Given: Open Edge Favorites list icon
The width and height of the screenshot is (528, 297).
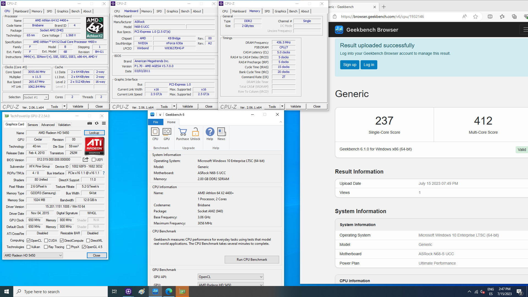Looking at the screenshot, I should 502,16.
